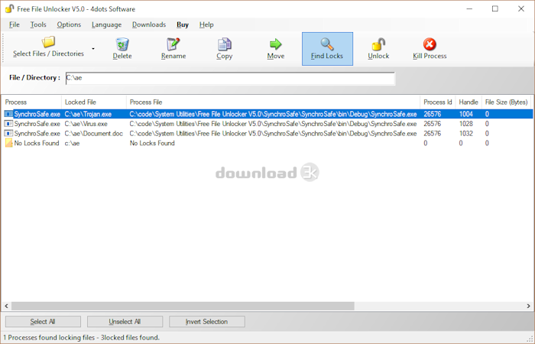
Task: Sort by the Process File column header
Action: (273, 102)
